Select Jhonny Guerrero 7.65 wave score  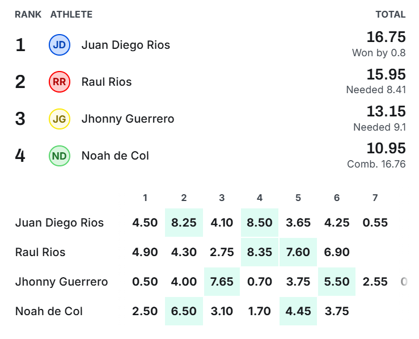pos(222,282)
